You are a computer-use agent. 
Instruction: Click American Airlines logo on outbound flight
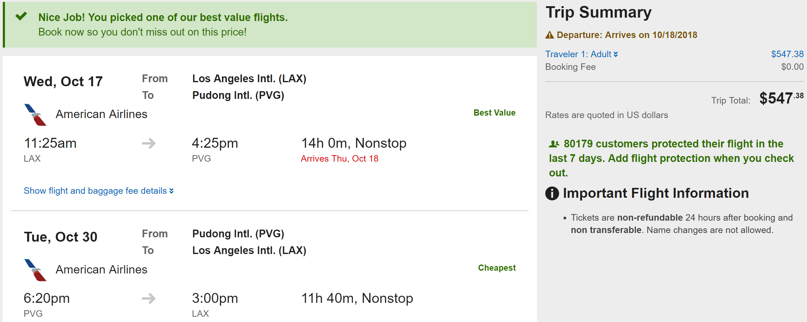(35, 115)
